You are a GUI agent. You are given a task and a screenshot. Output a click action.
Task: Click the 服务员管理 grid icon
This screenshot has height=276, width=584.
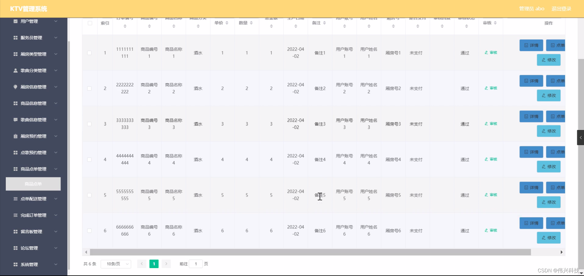pyautogui.click(x=15, y=37)
